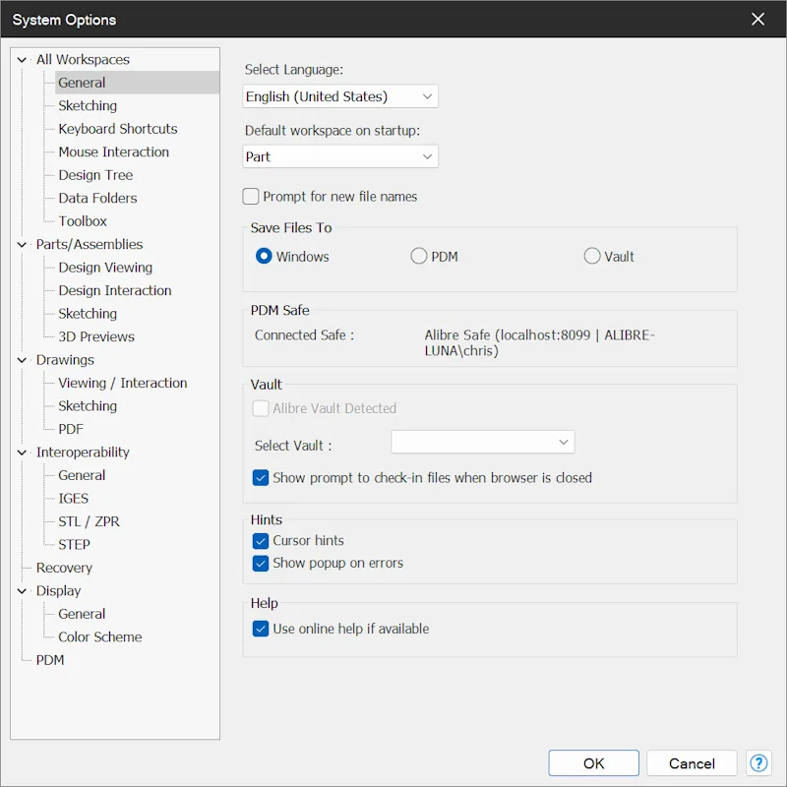Collapse the All Workspaces tree node
The height and width of the screenshot is (787, 787).
22,60
